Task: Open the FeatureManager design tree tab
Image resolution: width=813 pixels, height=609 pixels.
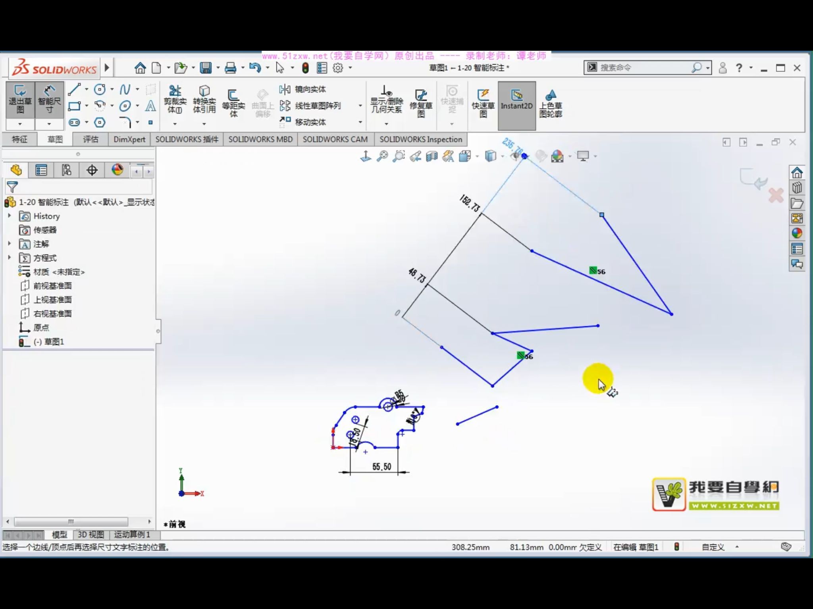Action: (16, 170)
